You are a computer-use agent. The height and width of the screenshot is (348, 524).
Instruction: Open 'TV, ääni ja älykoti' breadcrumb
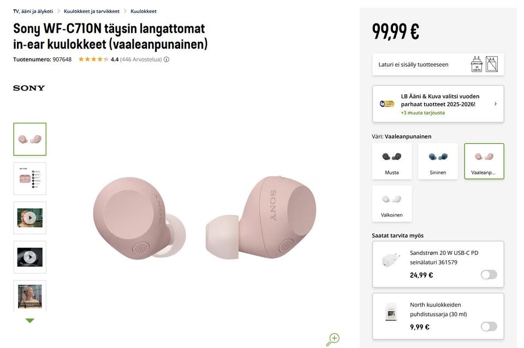[x=33, y=11]
